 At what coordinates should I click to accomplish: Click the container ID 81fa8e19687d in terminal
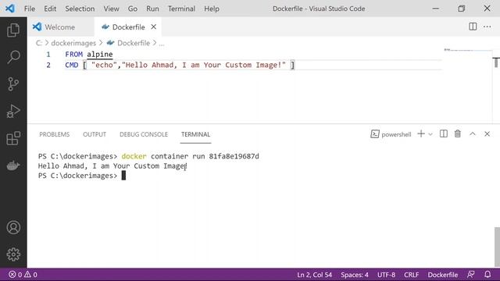pyautogui.click(x=234, y=156)
